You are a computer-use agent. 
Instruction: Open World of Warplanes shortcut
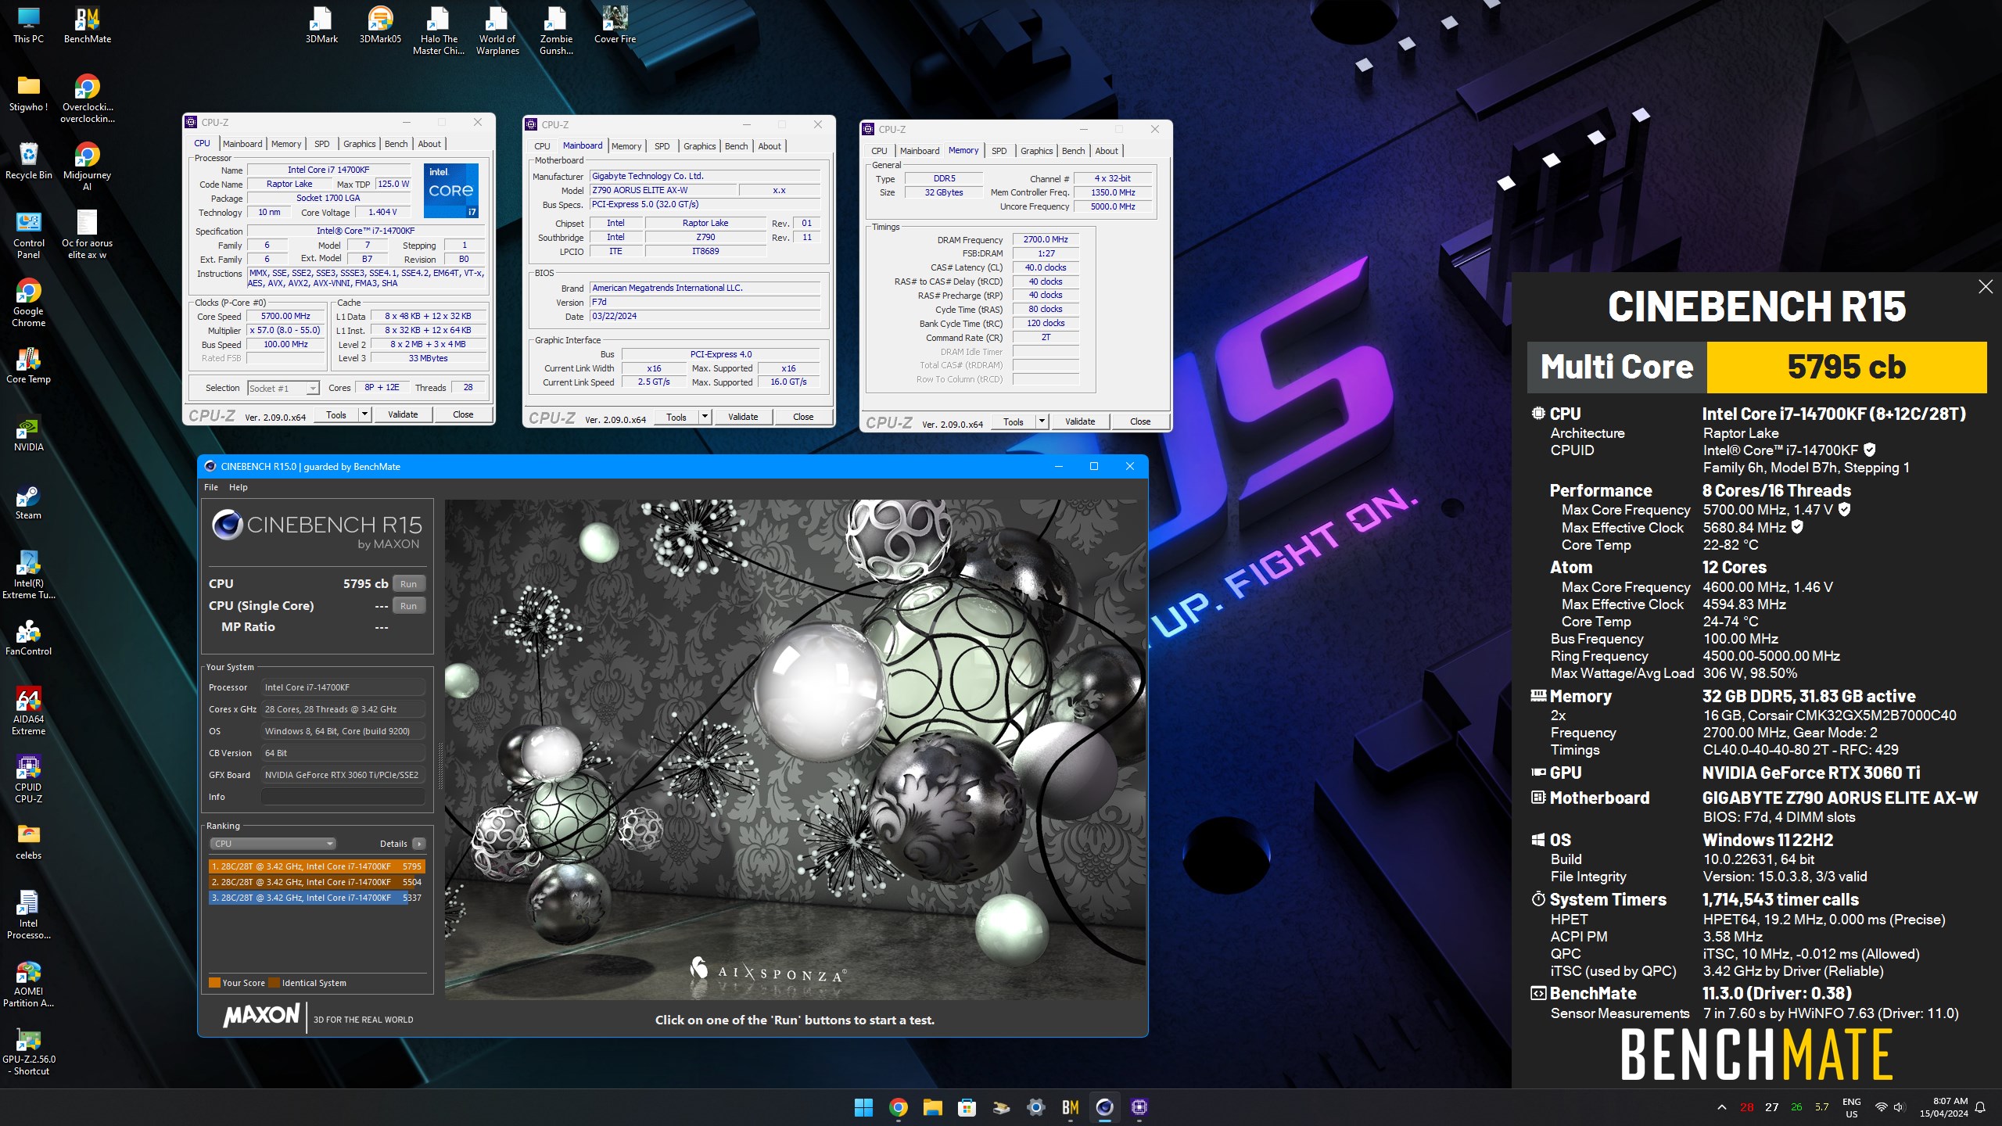tap(497, 31)
